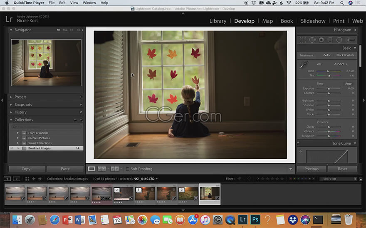Select the Graduated Filter tool
The height and width of the screenshot is (228, 366).
[330, 40]
